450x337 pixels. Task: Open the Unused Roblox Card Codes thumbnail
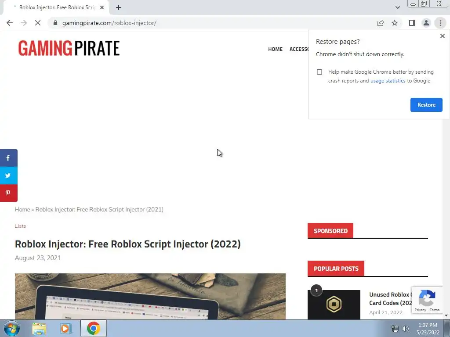[x=334, y=305]
